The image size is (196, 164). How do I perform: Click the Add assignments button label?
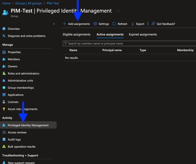pyautogui.click(x=79, y=24)
